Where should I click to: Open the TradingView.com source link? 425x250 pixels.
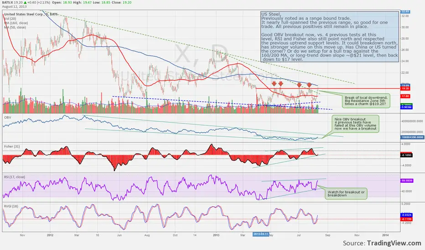394,243
